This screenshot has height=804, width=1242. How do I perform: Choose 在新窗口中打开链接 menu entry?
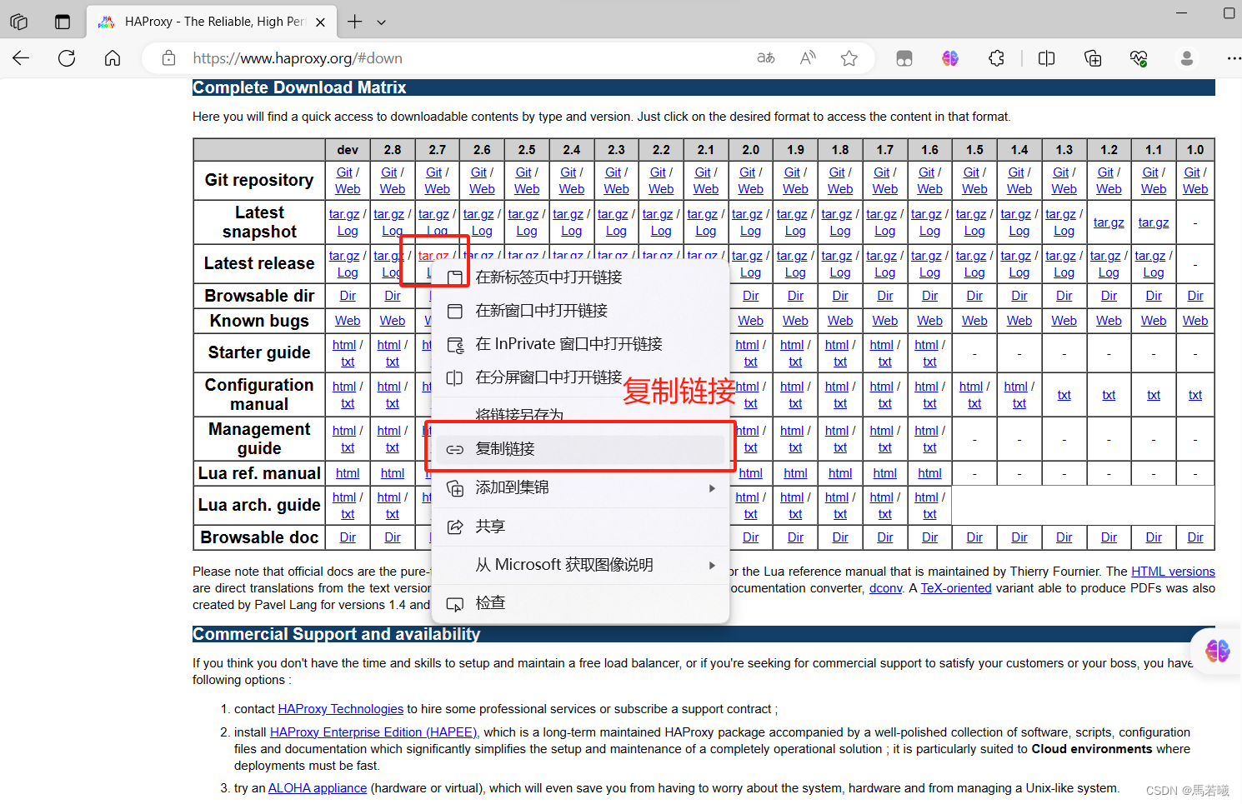[x=581, y=311]
